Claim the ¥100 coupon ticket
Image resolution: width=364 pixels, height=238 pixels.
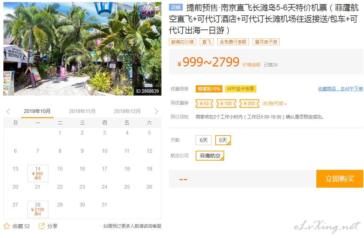tap(226, 103)
